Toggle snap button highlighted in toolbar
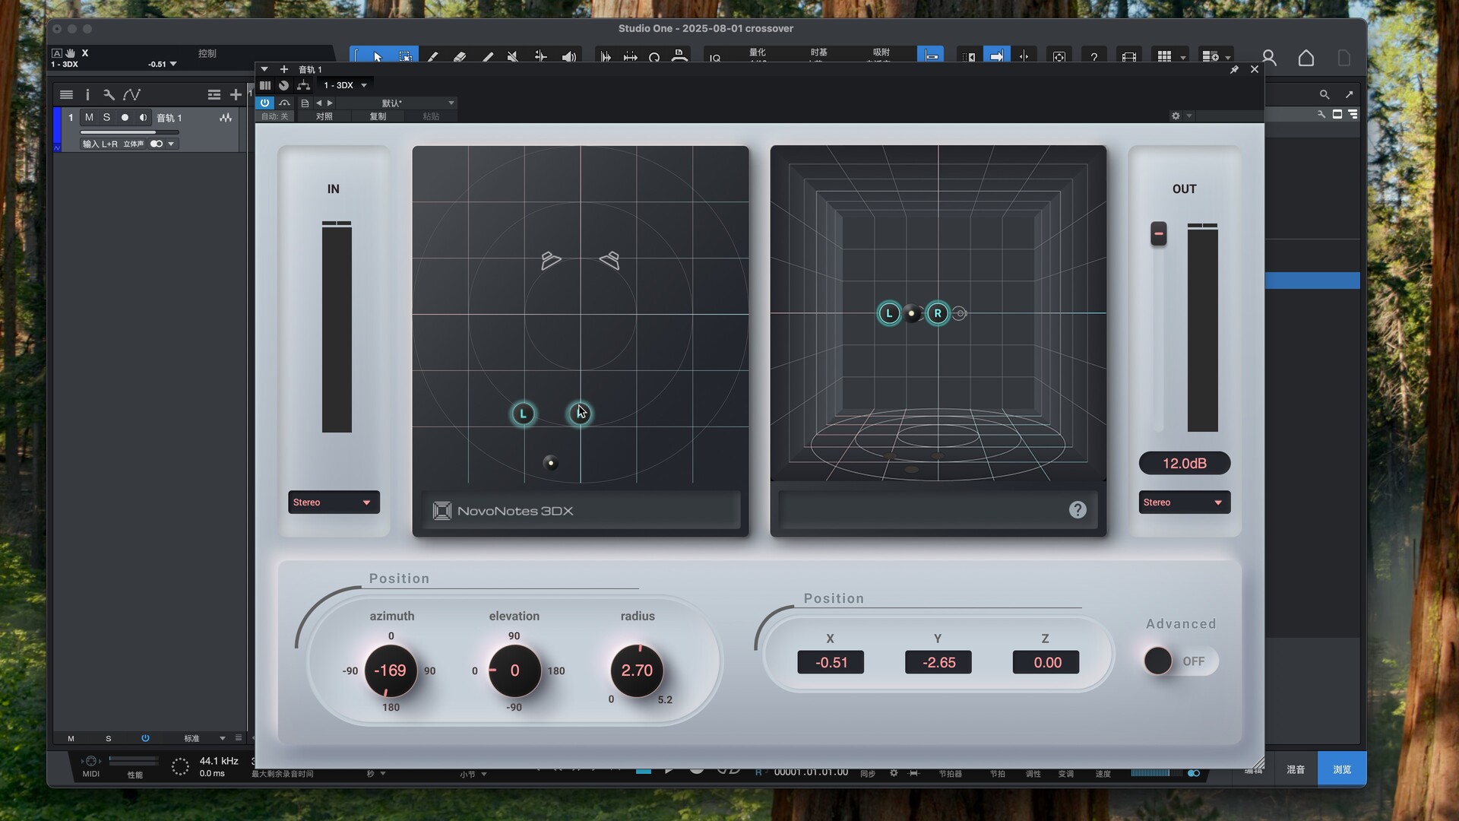 930,56
